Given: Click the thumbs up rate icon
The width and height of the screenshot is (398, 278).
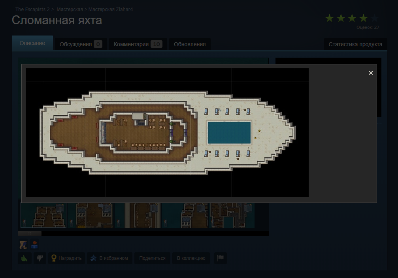Looking at the screenshot, I should tap(25, 258).
